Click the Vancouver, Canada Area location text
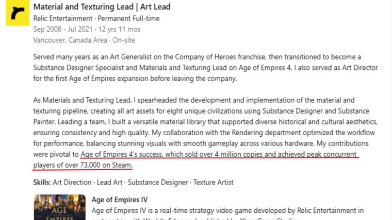392x220 pixels. (x=70, y=40)
